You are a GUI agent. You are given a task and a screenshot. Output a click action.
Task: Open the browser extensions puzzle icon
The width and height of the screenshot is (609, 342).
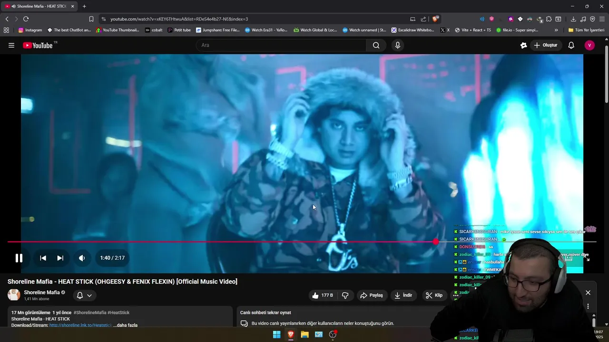(549, 19)
